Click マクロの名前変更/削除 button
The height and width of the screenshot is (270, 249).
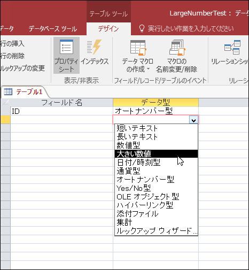tap(176, 56)
